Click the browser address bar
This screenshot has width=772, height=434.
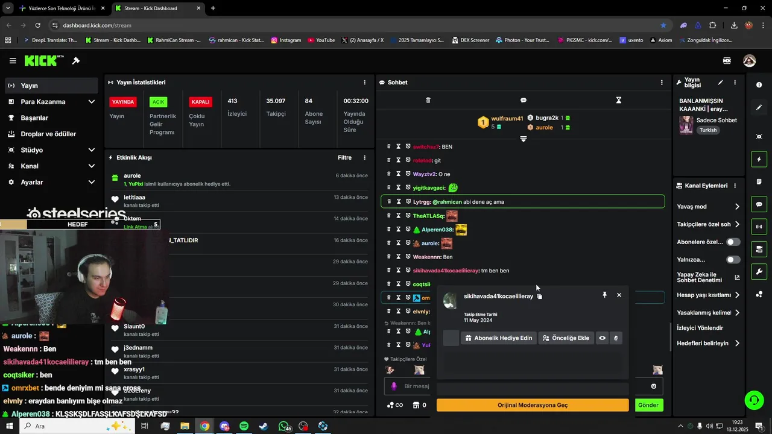pyautogui.click(x=356, y=25)
